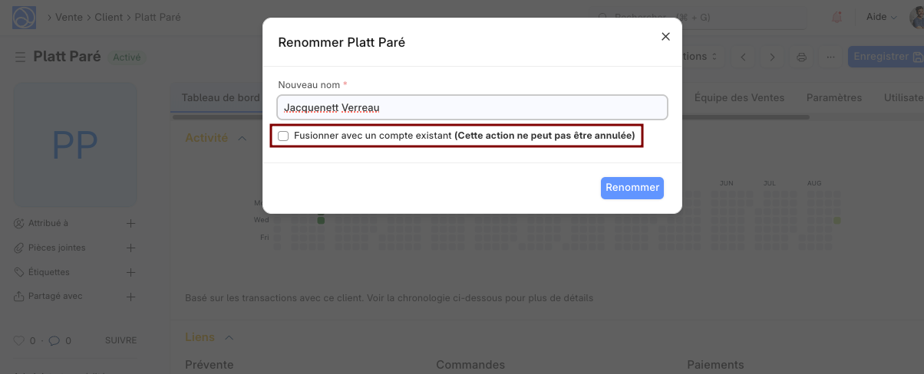Go to next record arrow
The width and height of the screenshot is (924, 374).
(773, 57)
